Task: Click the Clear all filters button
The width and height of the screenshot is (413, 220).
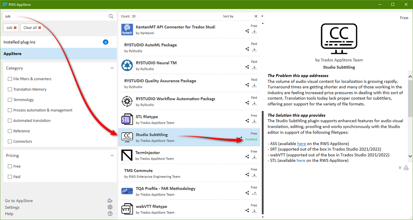Action: click(x=32, y=28)
